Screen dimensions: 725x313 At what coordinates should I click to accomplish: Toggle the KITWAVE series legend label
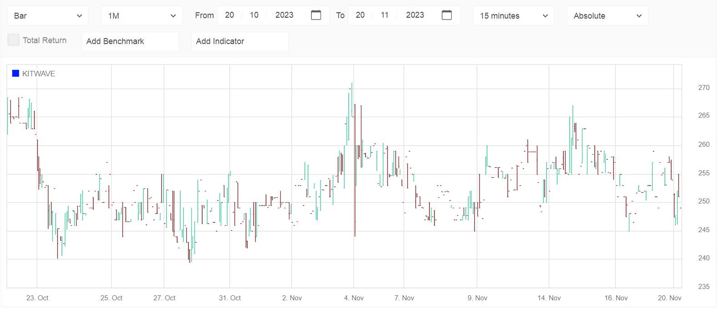39,74
